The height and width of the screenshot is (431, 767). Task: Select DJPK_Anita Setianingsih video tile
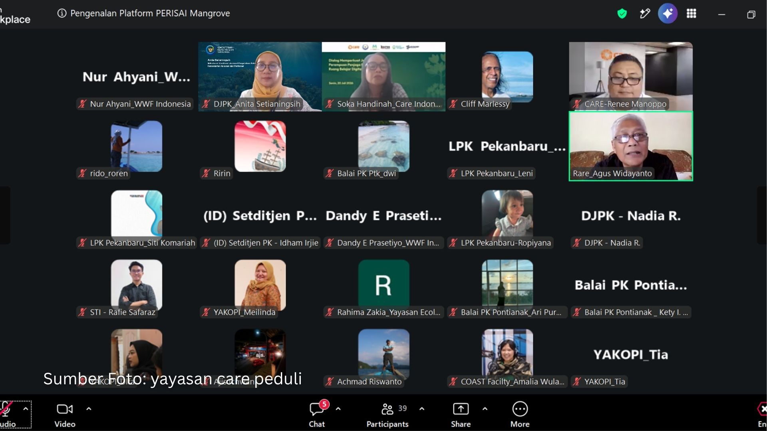click(x=260, y=77)
